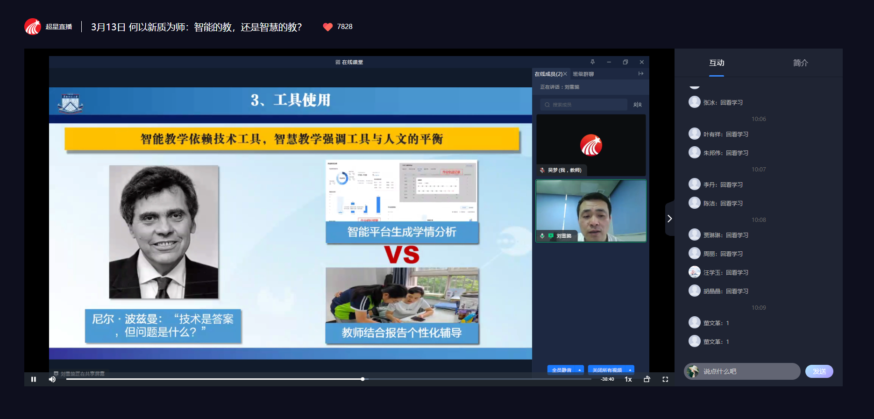Click the 正在讲话：刘雪旎 status text
874x419 pixels.
coord(560,87)
